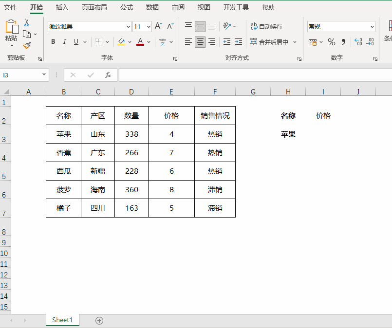Viewport: 392px width, 328px height.
Task: Click the decrease indent icon
Action: [x=227, y=42]
